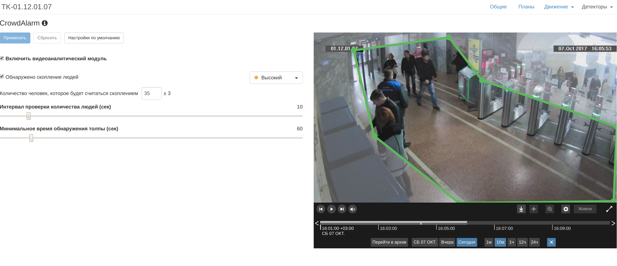The height and width of the screenshot is (266, 617).
Task: Click the camera title TK-01.12.01.07
Action: coord(27,7)
